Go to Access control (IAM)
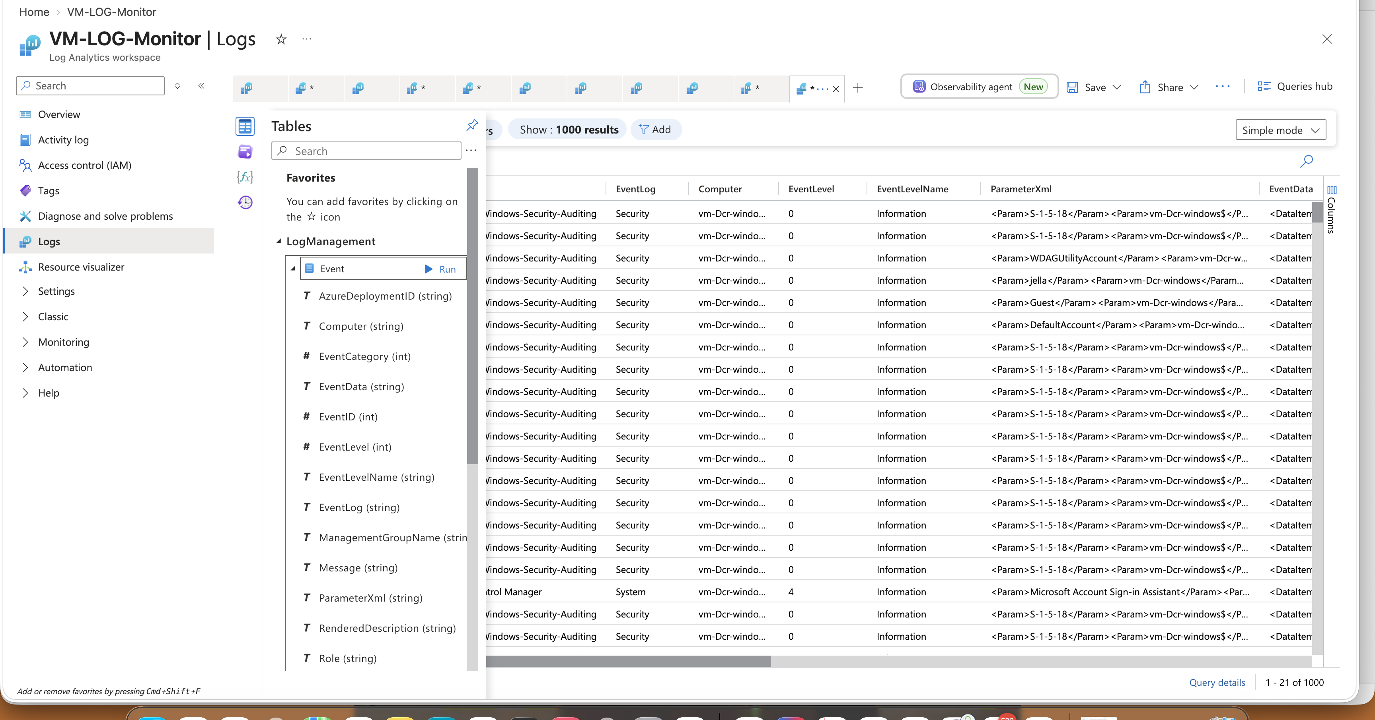This screenshot has width=1375, height=720. click(x=84, y=165)
